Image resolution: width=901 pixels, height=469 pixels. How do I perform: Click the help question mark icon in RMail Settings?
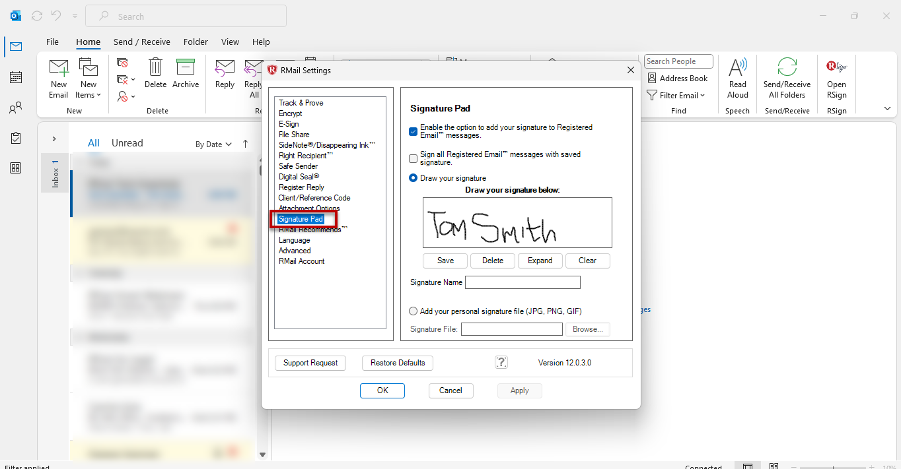(501, 362)
